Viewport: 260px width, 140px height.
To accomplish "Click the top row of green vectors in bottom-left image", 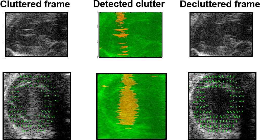I will [x=34, y=76].
